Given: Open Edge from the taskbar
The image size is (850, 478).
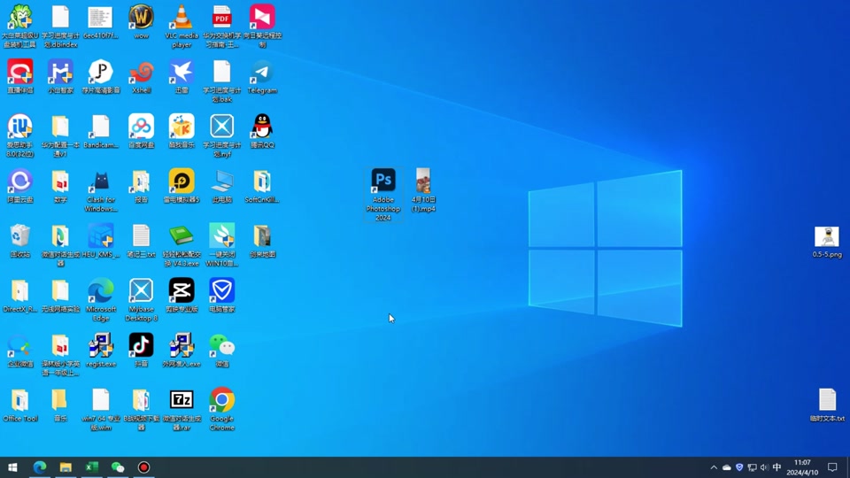Looking at the screenshot, I should click(x=40, y=467).
